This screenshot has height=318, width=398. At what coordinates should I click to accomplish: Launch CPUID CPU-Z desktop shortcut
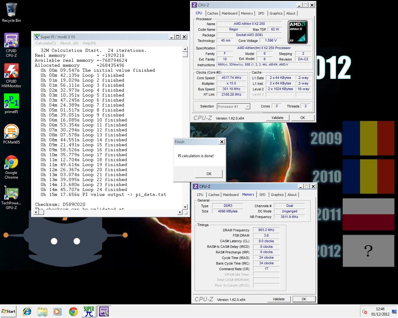(x=11, y=45)
